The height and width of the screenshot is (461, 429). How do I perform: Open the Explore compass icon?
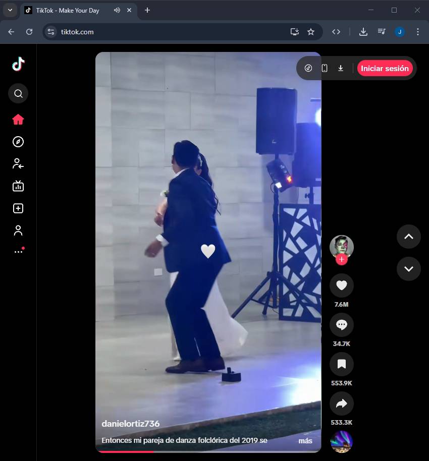tap(18, 142)
